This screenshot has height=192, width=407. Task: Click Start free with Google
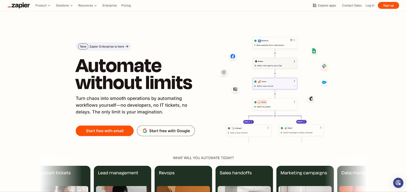(166, 131)
